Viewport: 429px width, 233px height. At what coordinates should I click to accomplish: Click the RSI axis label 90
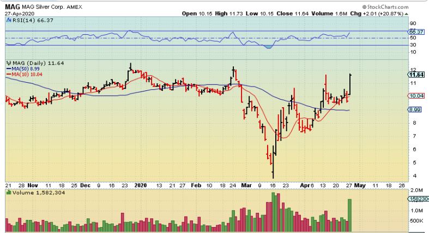coord(413,23)
